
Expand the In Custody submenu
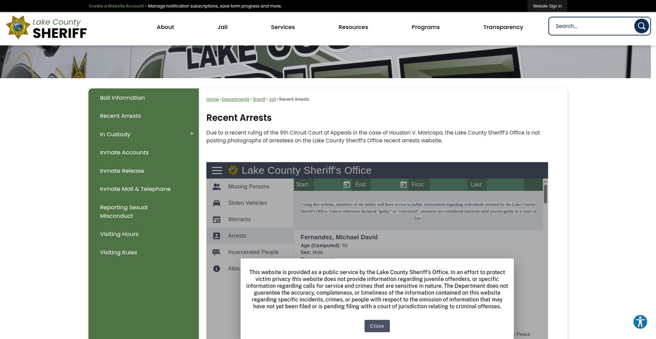[191, 134]
